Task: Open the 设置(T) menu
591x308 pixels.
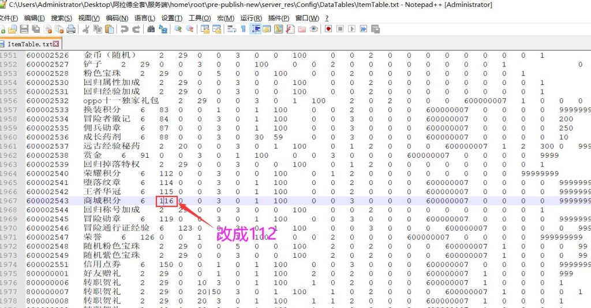Action: [x=172, y=18]
